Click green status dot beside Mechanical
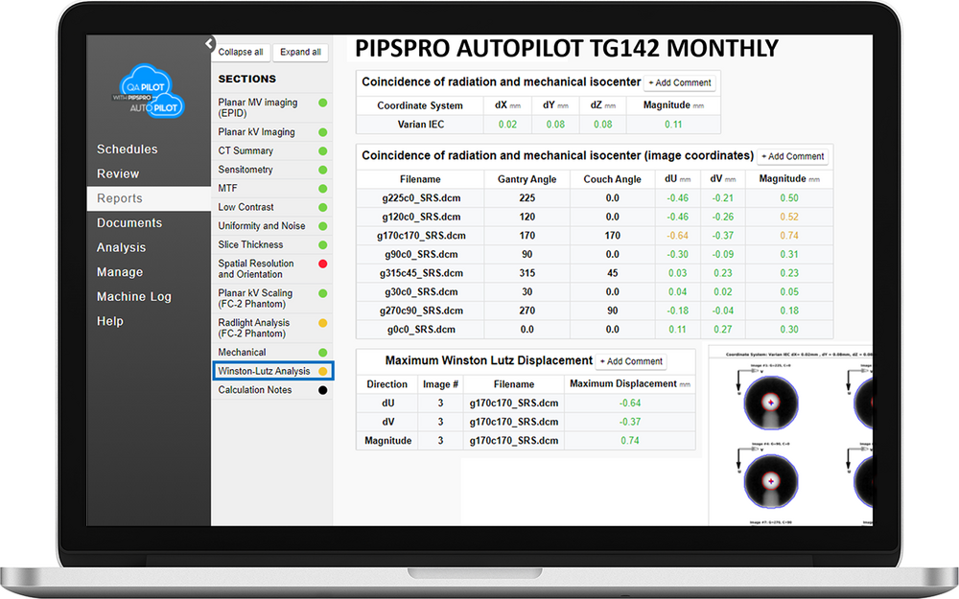Screen dimensions: 959x599 pyautogui.click(x=323, y=353)
